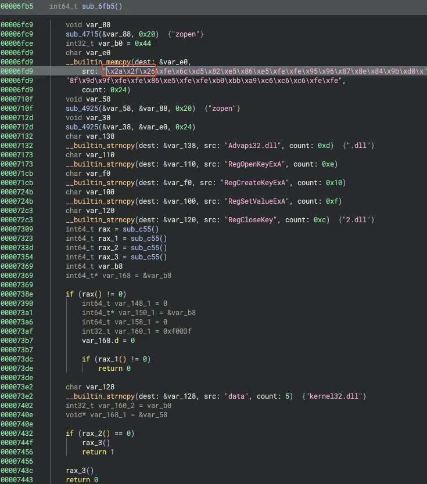Click the "kernel32.dll" comment annotation
The image size is (427, 484).
pyautogui.click(x=334, y=396)
